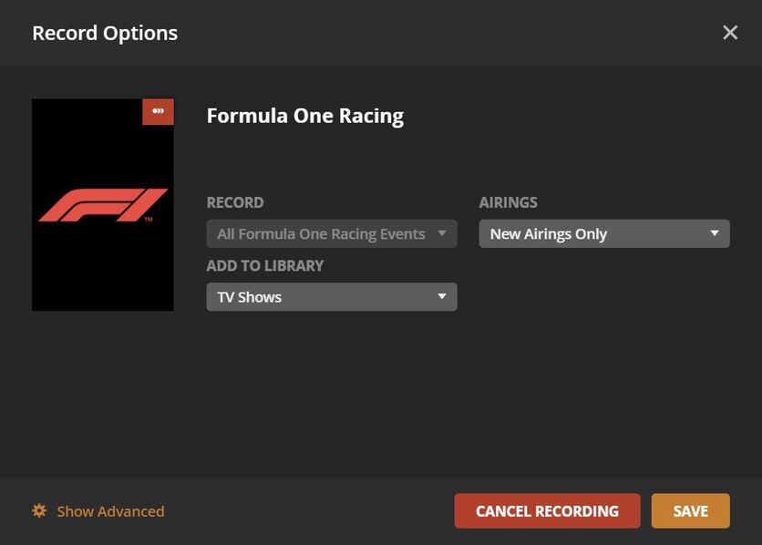Image resolution: width=762 pixels, height=545 pixels.
Task: Click the Record Options heading
Action: (105, 34)
